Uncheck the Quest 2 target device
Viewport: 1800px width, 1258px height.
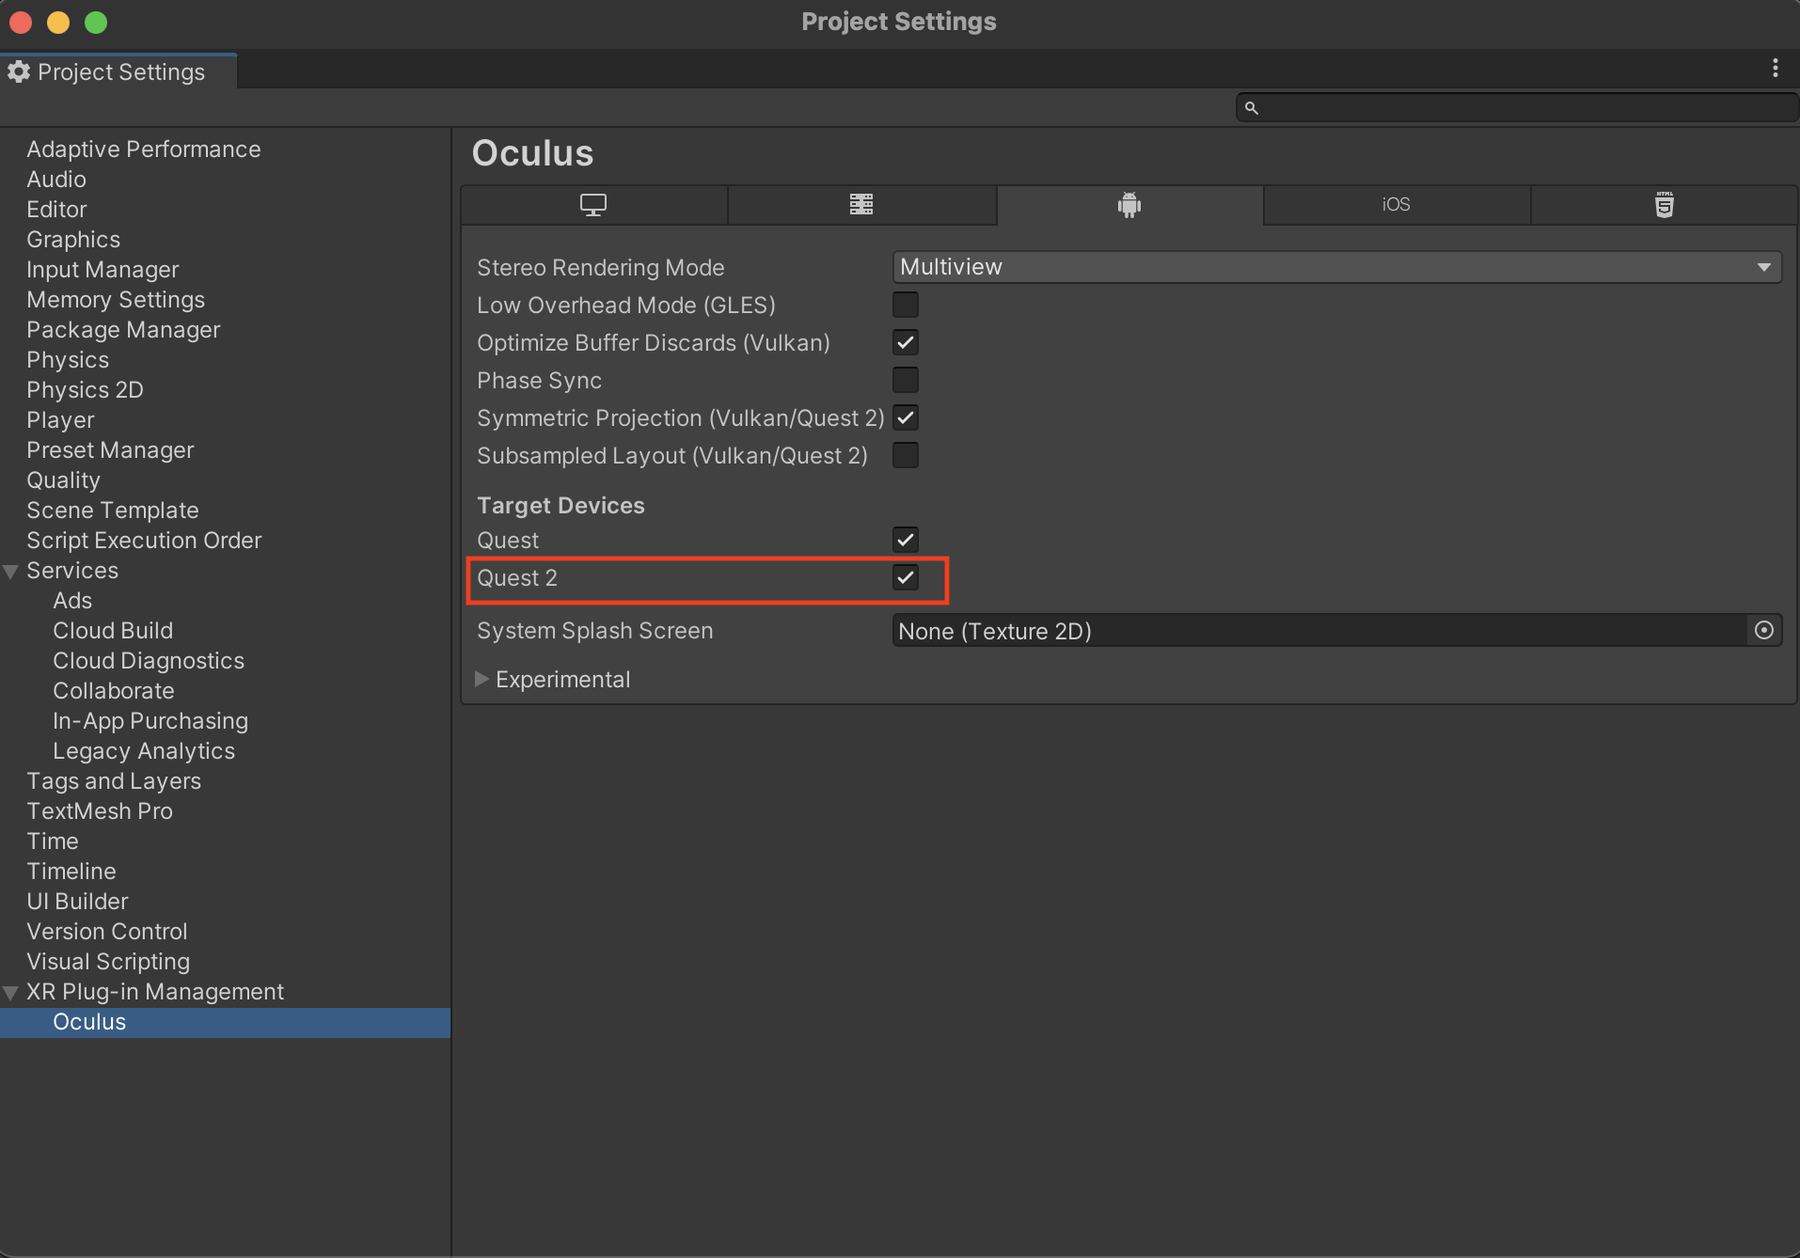906,577
